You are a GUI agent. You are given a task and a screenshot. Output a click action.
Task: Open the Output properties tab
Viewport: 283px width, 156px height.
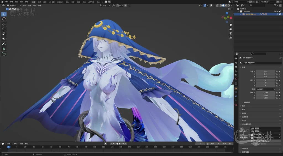point(236,67)
